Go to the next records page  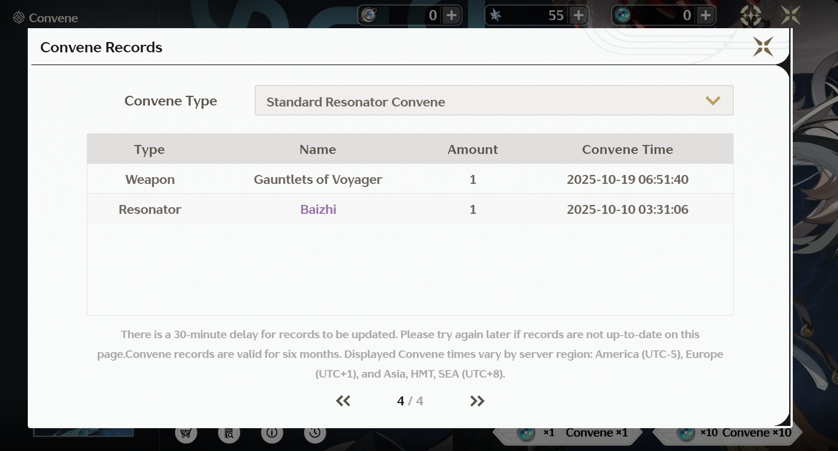pyautogui.click(x=477, y=401)
